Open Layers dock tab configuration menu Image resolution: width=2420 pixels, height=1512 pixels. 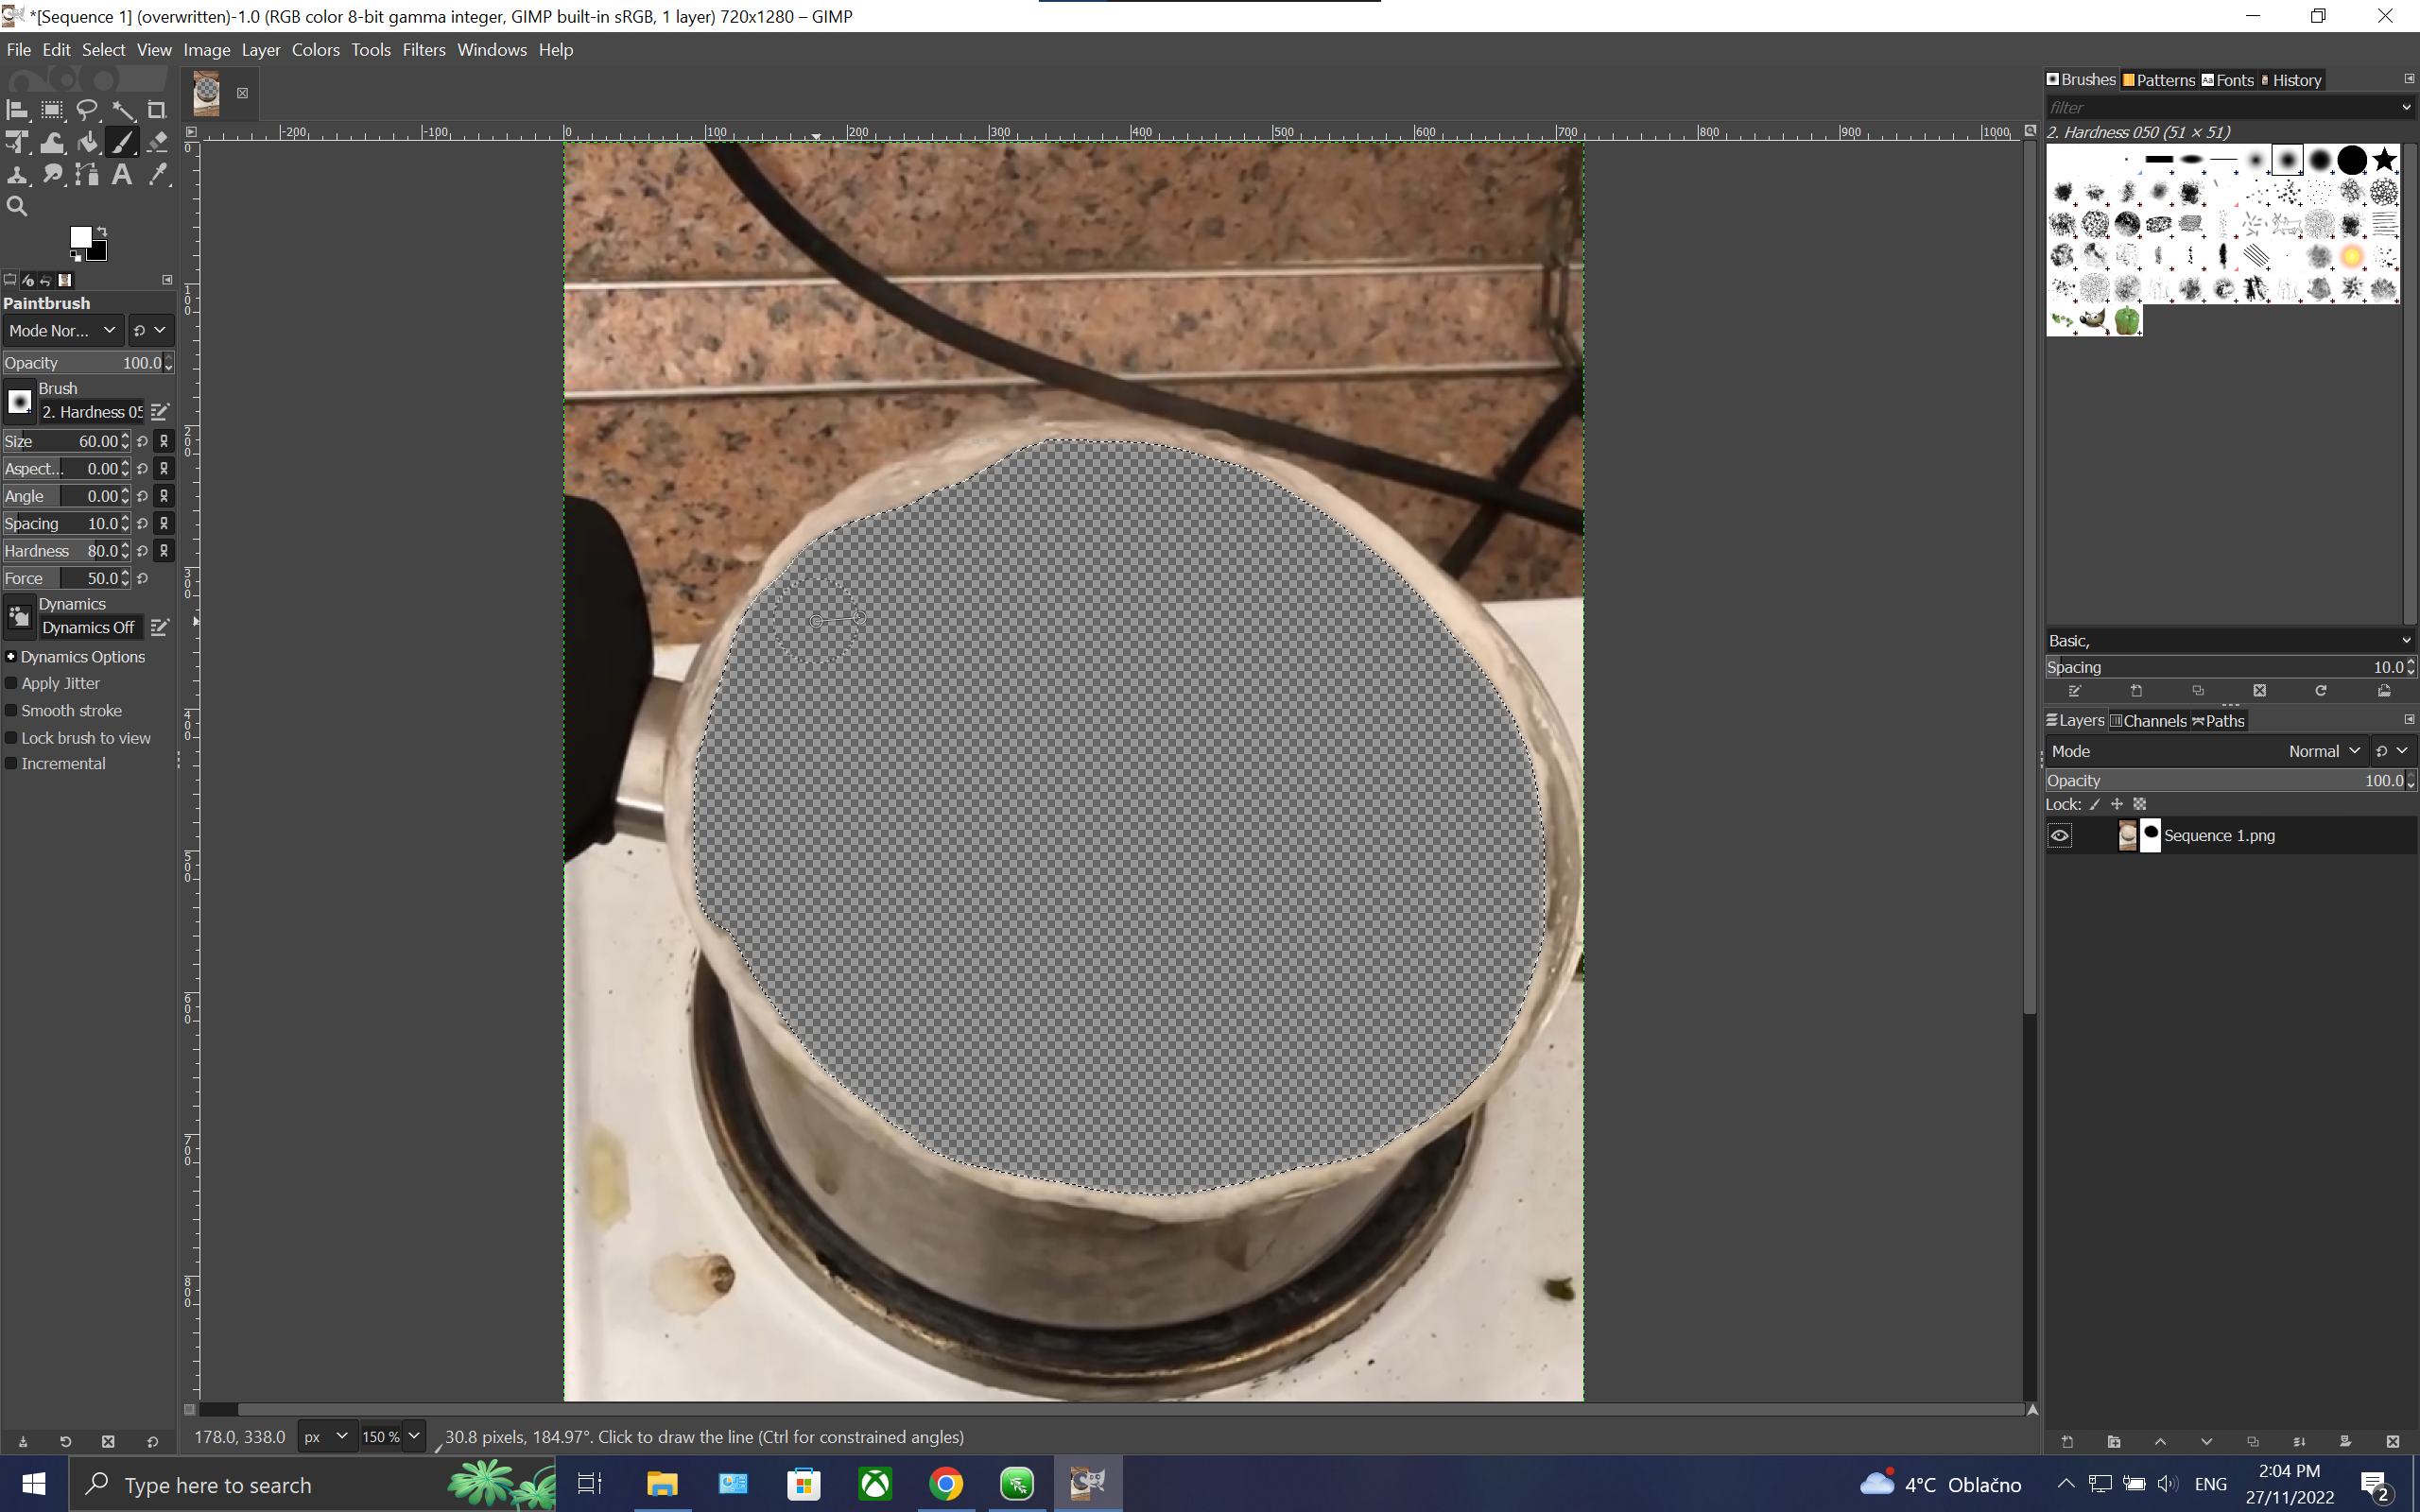click(x=2409, y=720)
